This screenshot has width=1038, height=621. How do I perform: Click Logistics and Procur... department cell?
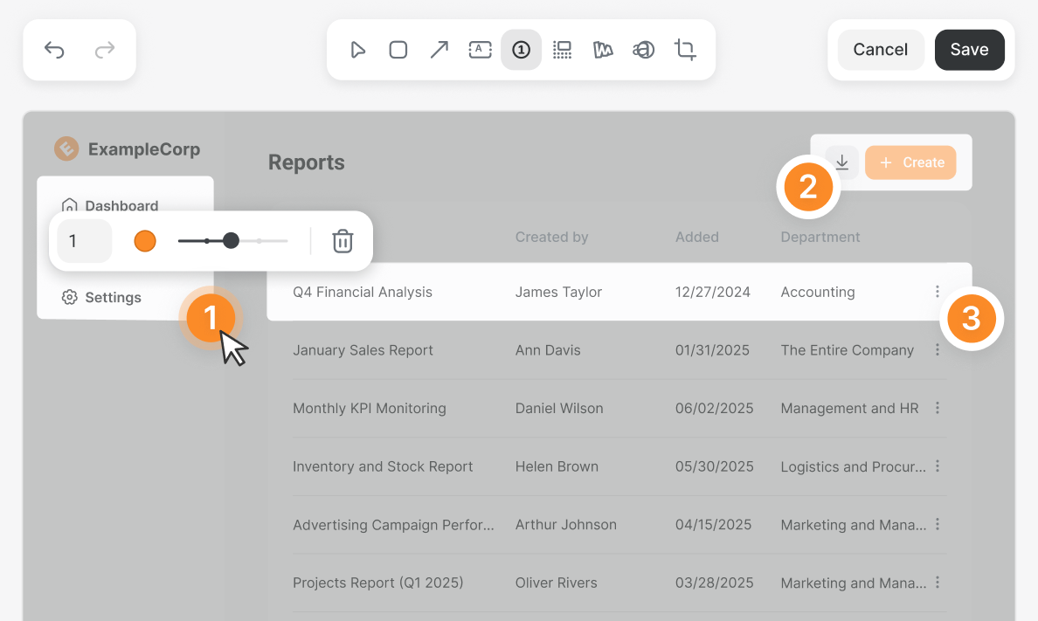[854, 466]
